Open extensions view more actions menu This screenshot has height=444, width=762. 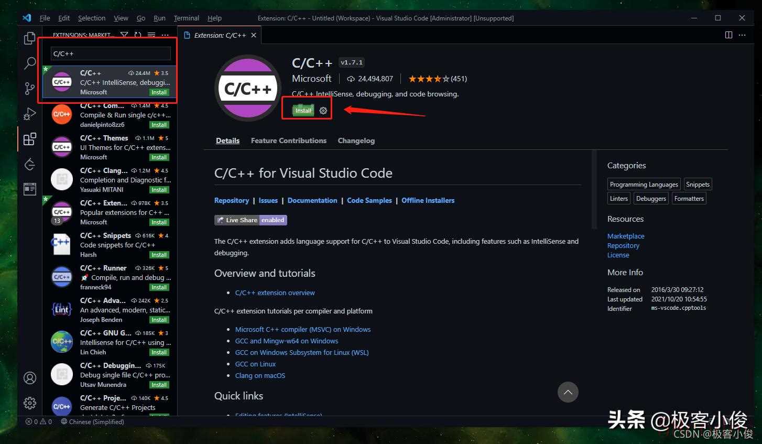(x=165, y=35)
